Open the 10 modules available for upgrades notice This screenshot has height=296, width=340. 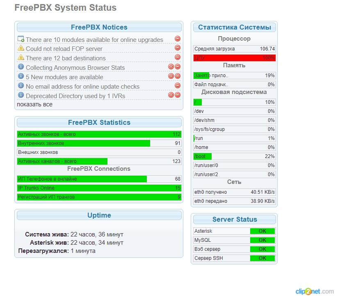(x=94, y=40)
